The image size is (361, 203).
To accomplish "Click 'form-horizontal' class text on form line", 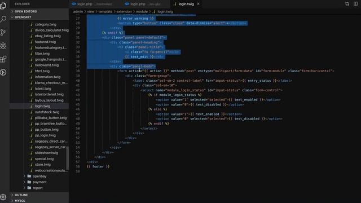I will click(x=316, y=71).
